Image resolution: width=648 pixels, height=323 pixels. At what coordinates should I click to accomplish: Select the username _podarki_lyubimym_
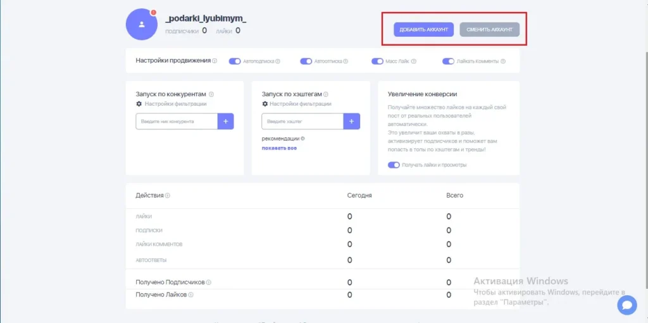pos(206,19)
